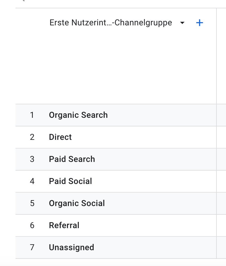Click the search magnifier icon above the table
Viewport: 226px width, 266px height.
coord(24,1)
